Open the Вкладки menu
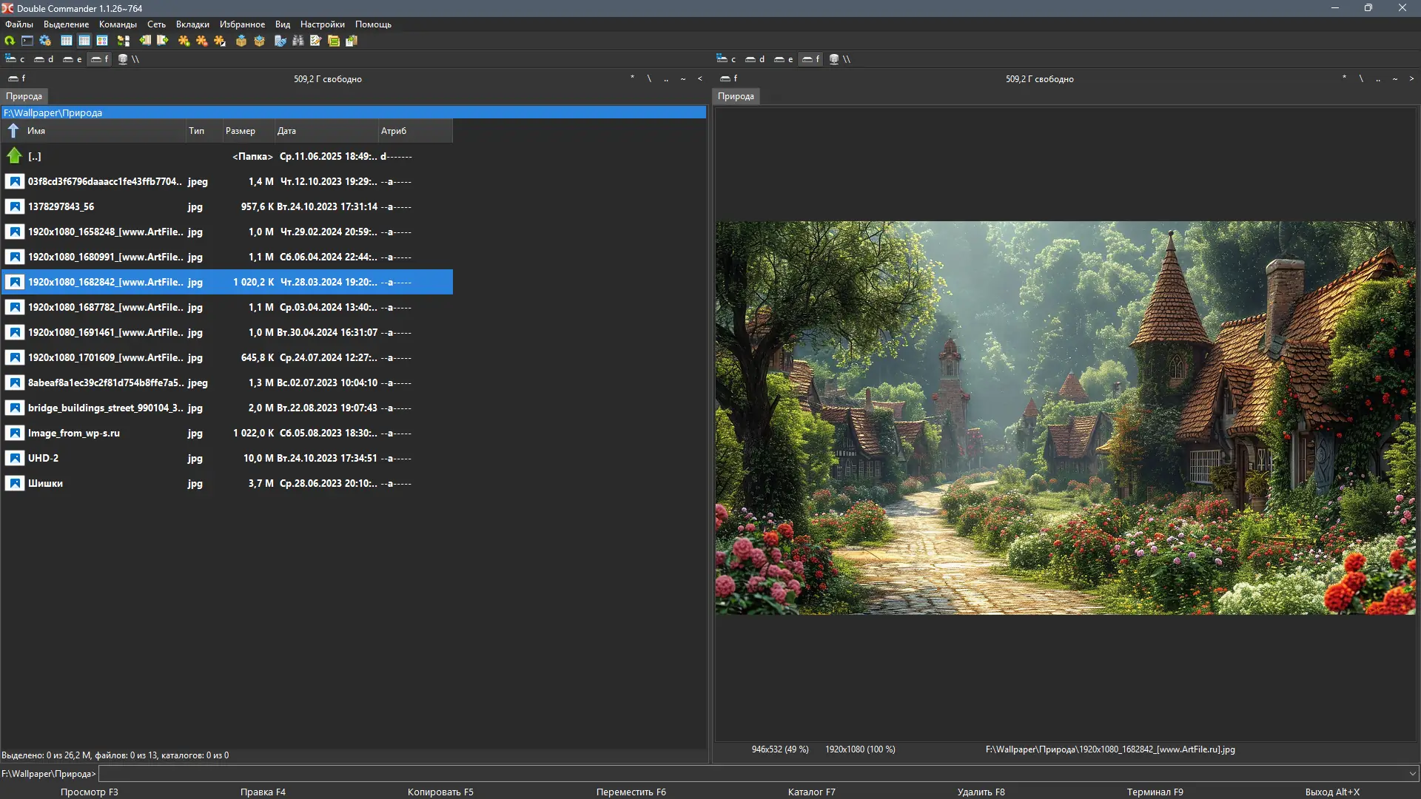 (192, 24)
